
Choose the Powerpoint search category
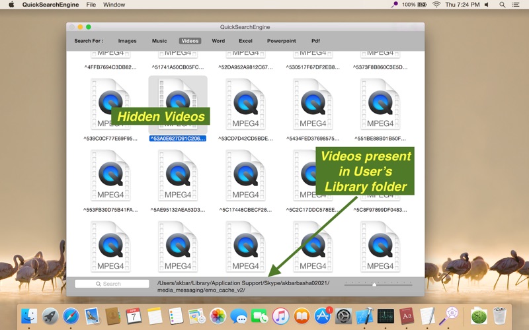point(282,41)
